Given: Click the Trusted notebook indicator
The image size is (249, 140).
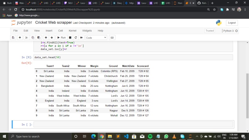Looking at the screenshot, I should [x=210, y=31].
